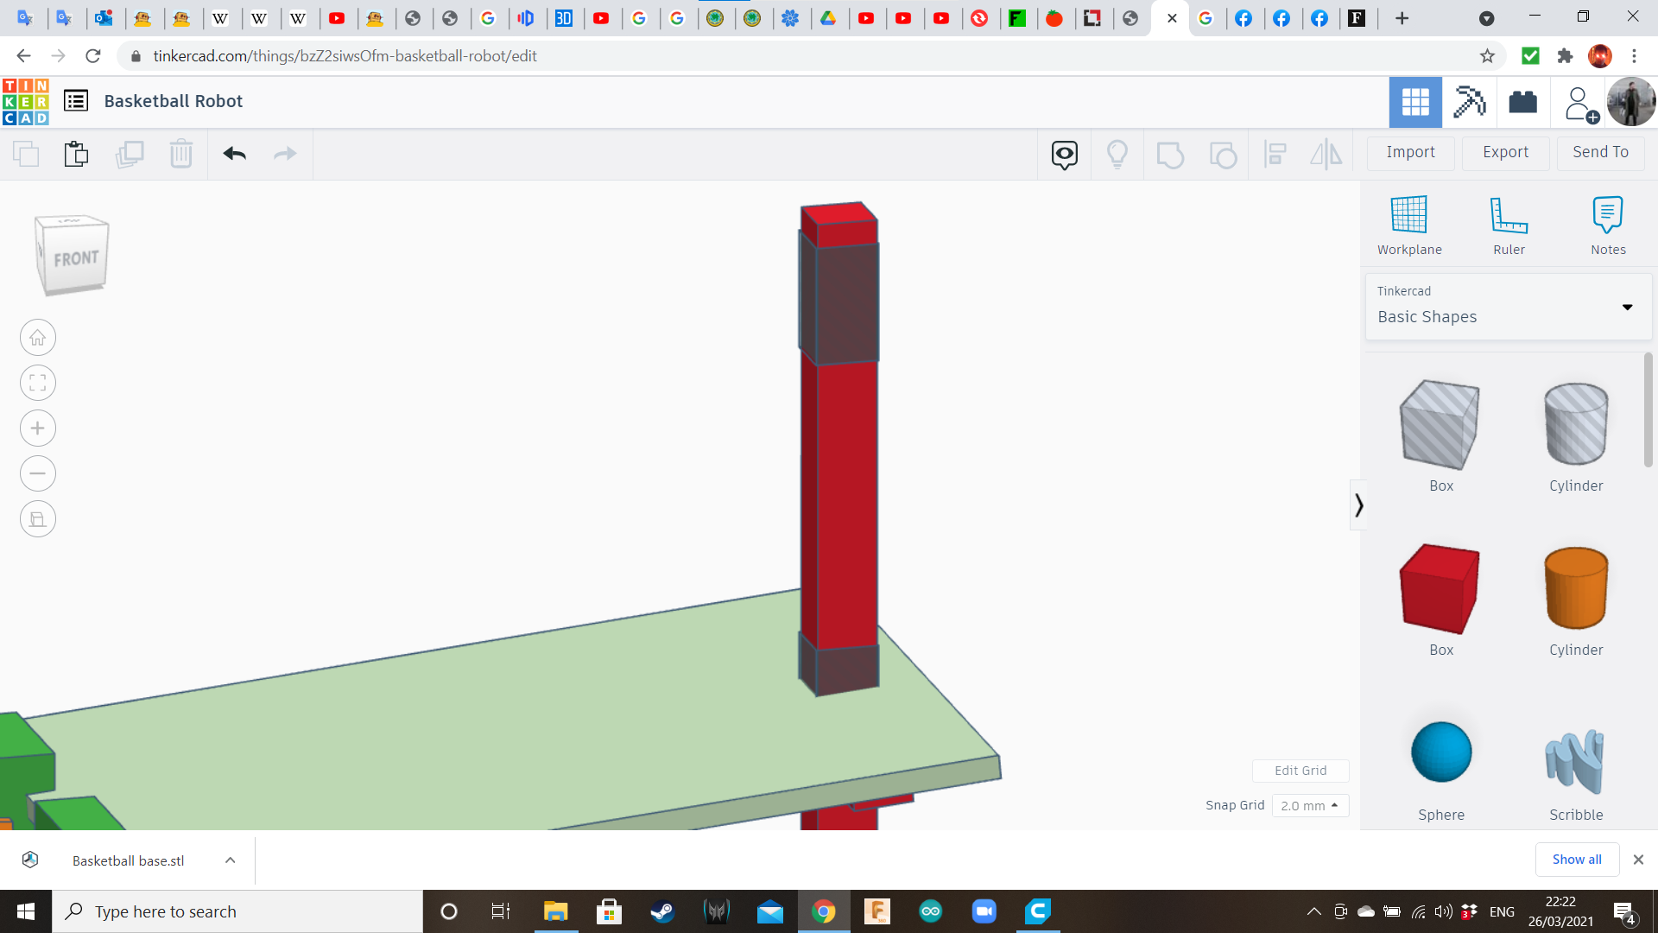Select the red solid Box shape

coord(1440,589)
